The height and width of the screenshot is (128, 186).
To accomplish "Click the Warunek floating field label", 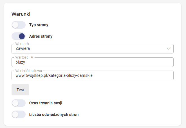I will [22, 44].
